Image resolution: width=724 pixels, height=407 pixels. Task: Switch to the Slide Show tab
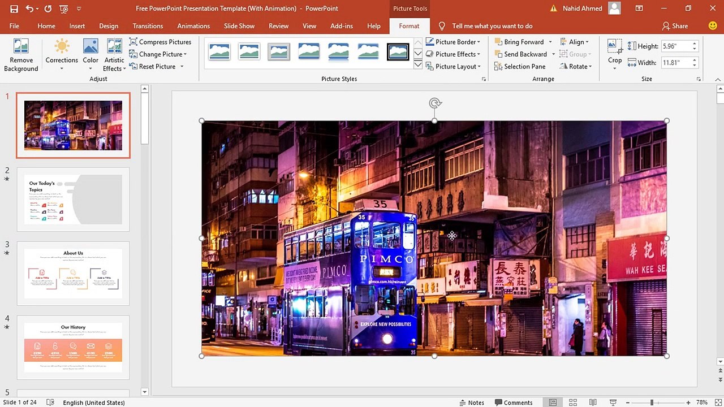coord(239,26)
